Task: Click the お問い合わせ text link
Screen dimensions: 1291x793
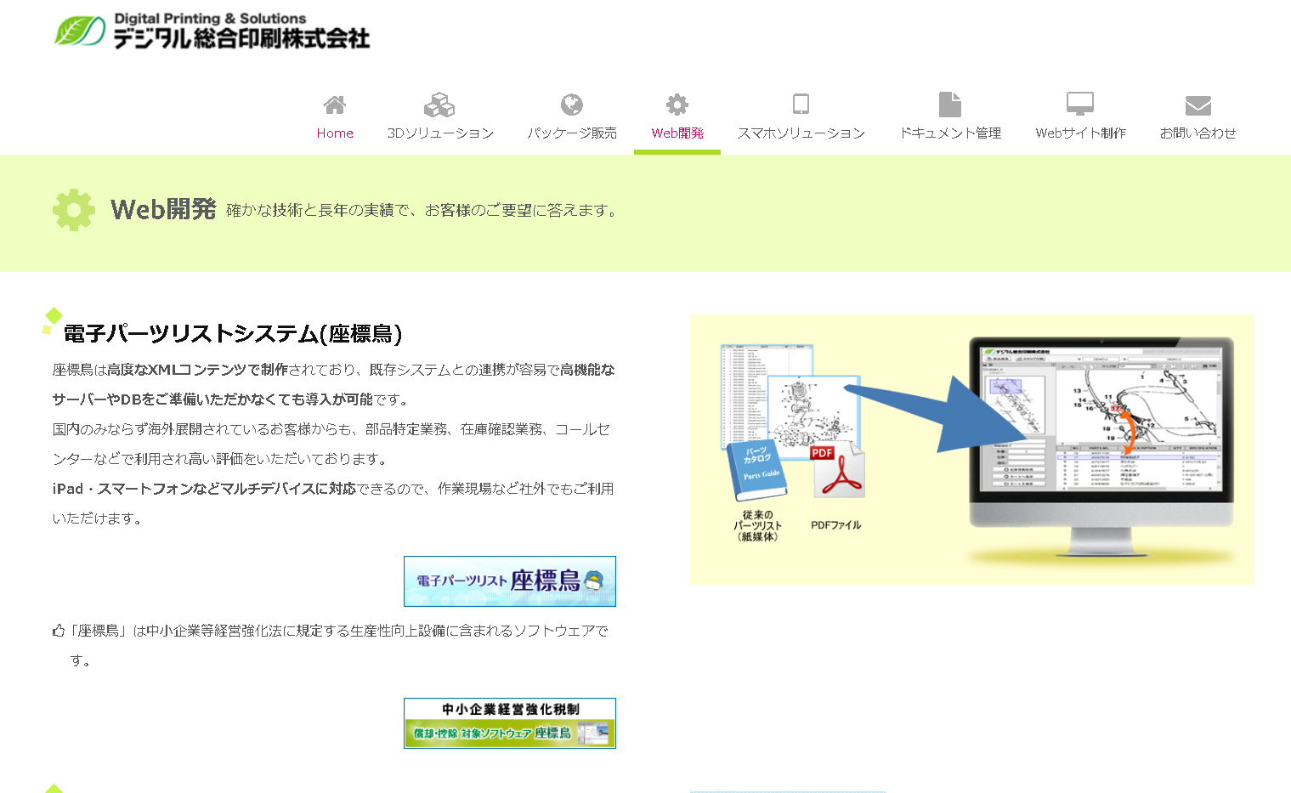Action: [1198, 133]
